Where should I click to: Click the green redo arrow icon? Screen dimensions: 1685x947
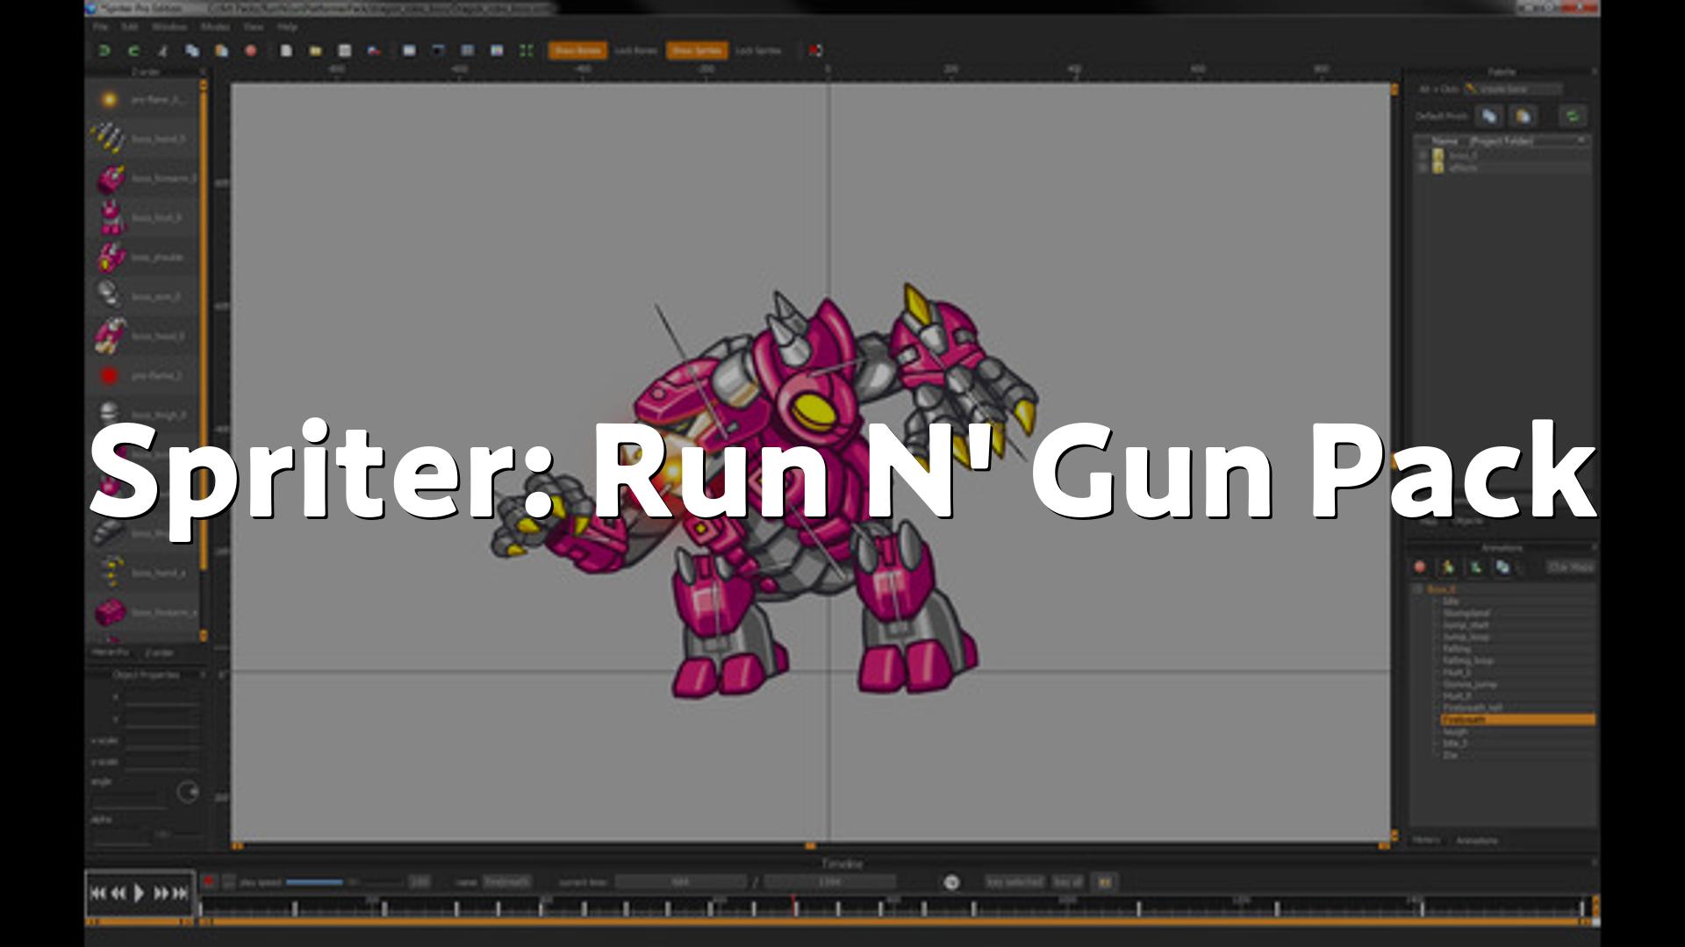[133, 51]
